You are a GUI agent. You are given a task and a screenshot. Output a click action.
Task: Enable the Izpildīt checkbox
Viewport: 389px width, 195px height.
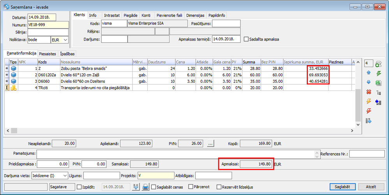point(79,187)
